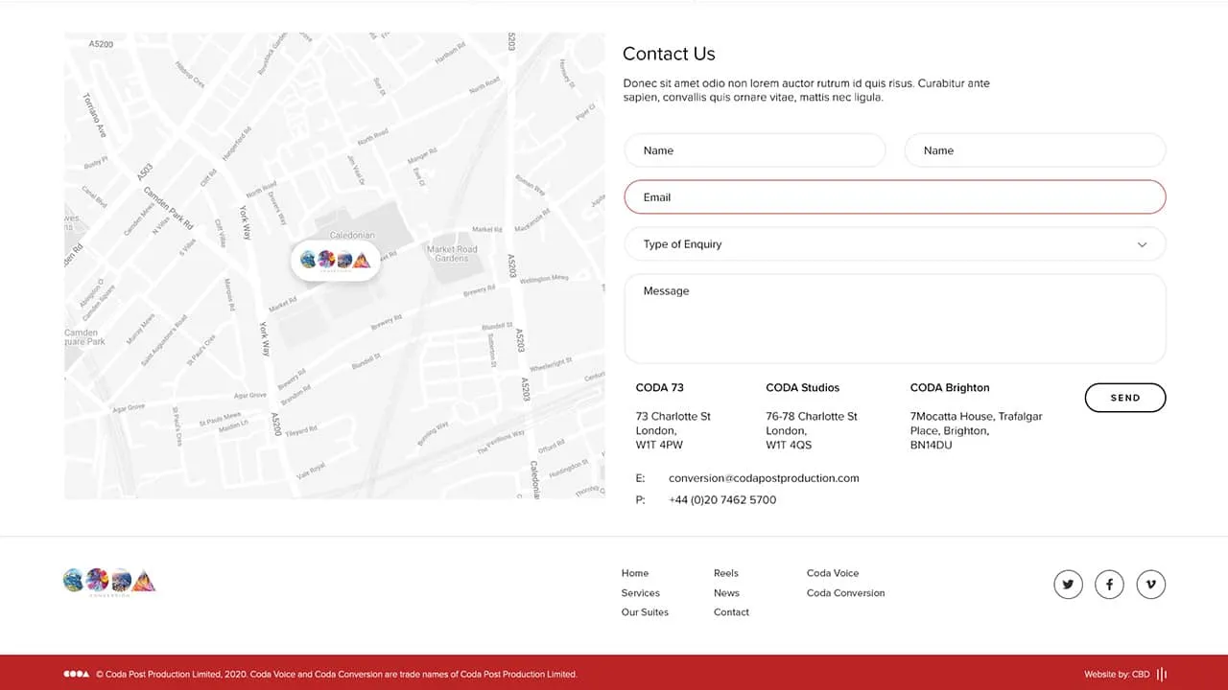Click the CBD sound-bar icon
Viewport: 1228px width, 690px height.
point(1162,674)
